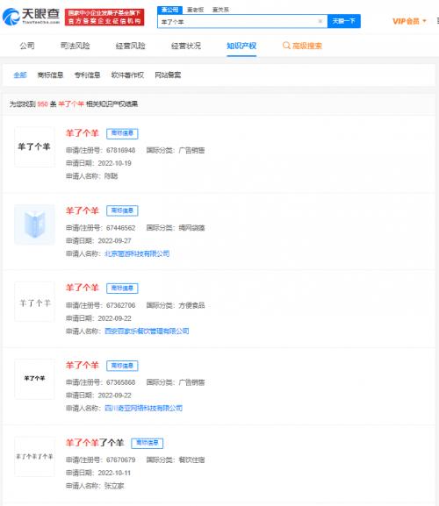Select the 查老板 search tab

pos(196,10)
